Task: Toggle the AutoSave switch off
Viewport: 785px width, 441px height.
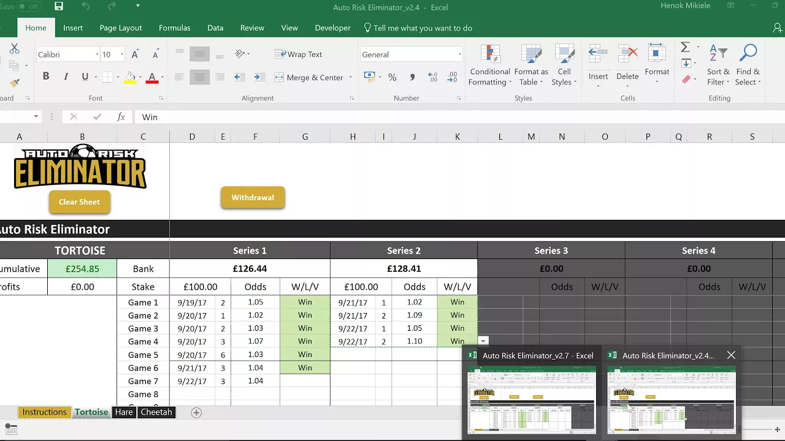Action: [29, 6]
